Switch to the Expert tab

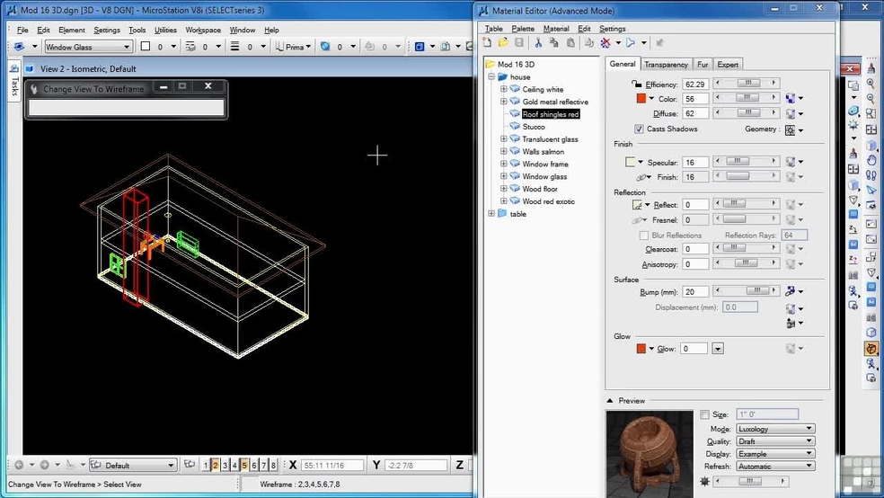point(728,65)
